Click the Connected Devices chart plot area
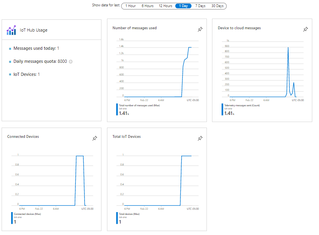This screenshot has height=235, width=319. coord(52,180)
